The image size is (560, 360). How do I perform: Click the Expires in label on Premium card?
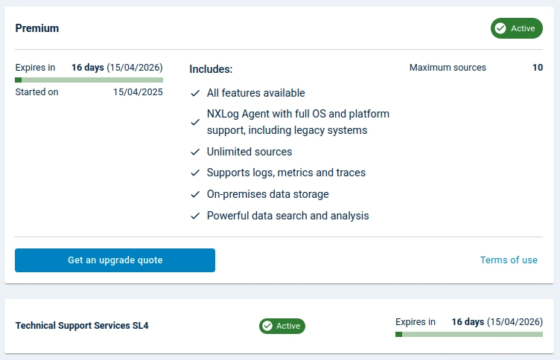[35, 68]
